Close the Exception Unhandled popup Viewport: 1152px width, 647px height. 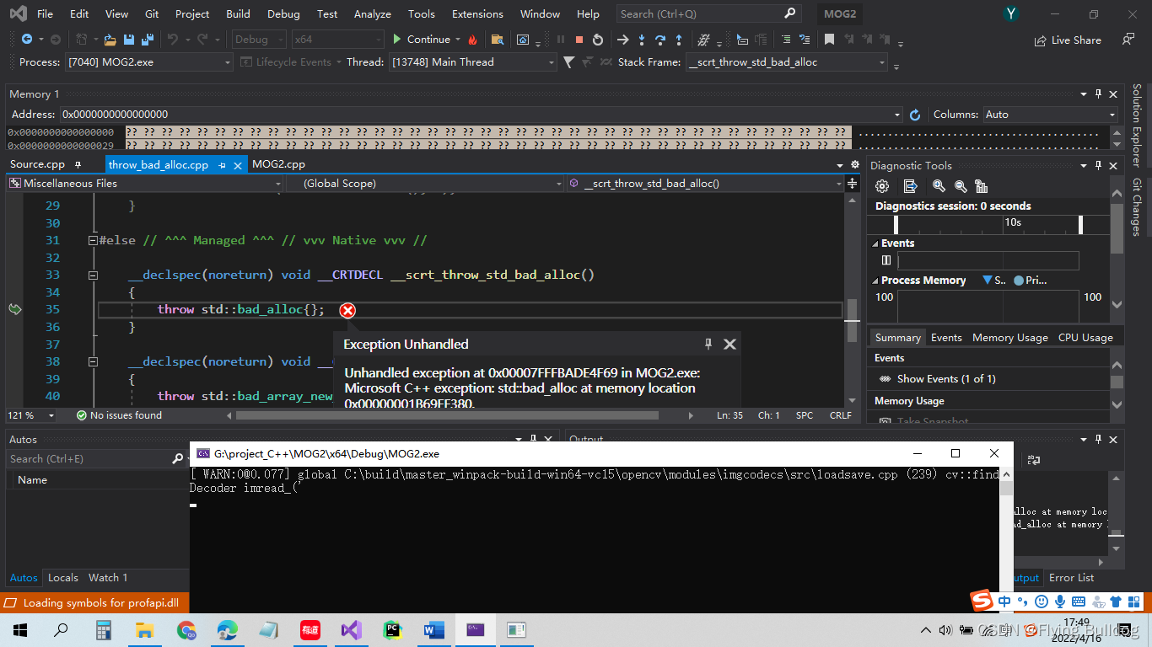click(x=730, y=344)
